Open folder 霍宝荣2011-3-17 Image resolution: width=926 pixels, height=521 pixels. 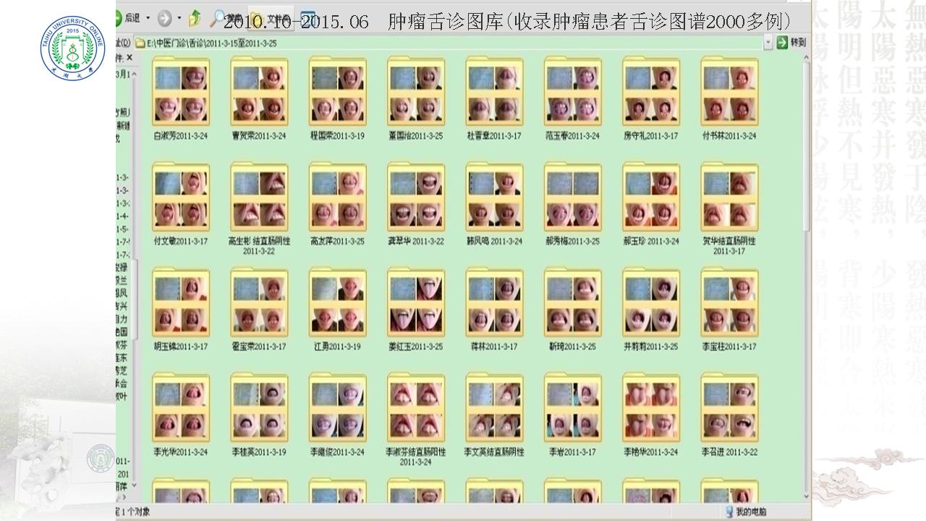tap(259, 304)
